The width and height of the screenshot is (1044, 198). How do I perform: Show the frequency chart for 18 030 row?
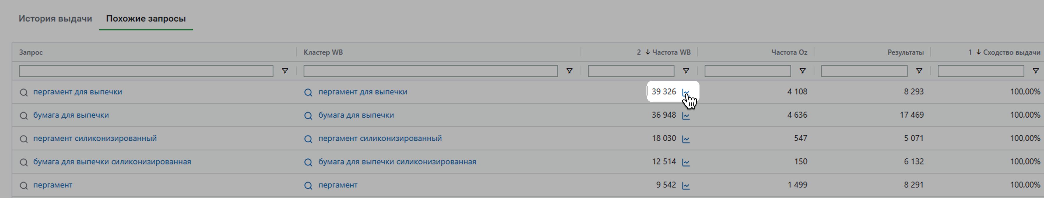686,139
